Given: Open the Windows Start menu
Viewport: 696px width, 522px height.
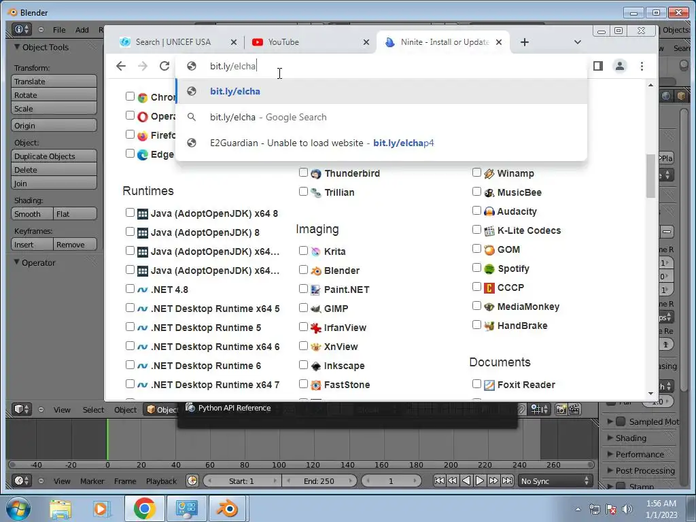Looking at the screenshot, I should point(18,508).
